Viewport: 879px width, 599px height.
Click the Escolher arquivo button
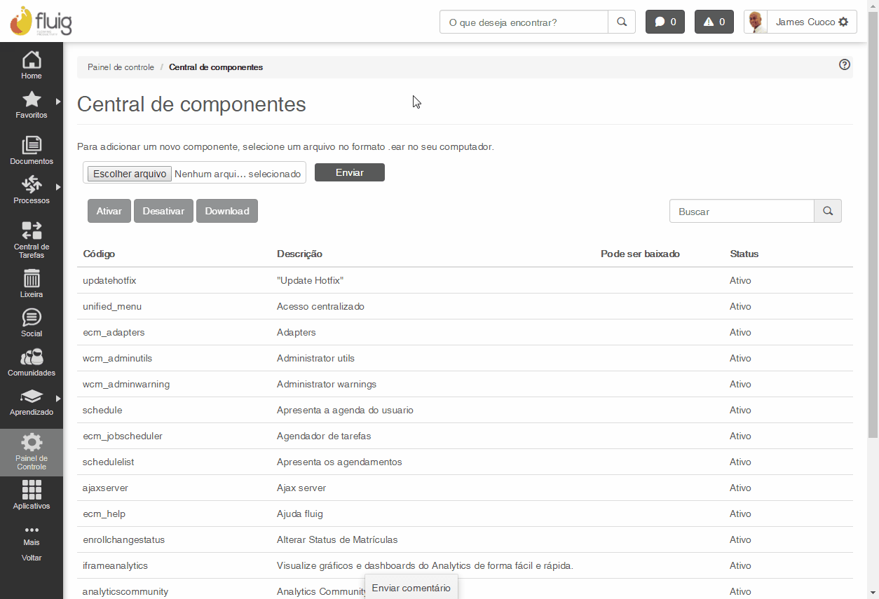coord(130,174)
